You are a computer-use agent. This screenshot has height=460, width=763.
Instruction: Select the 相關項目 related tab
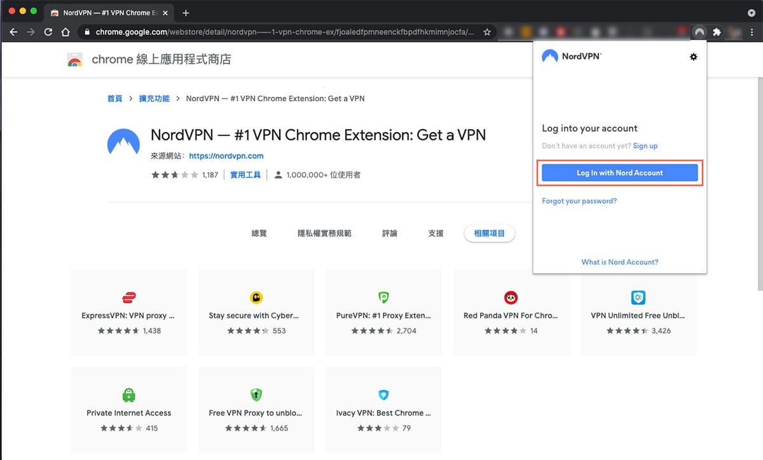coord(490,233)
